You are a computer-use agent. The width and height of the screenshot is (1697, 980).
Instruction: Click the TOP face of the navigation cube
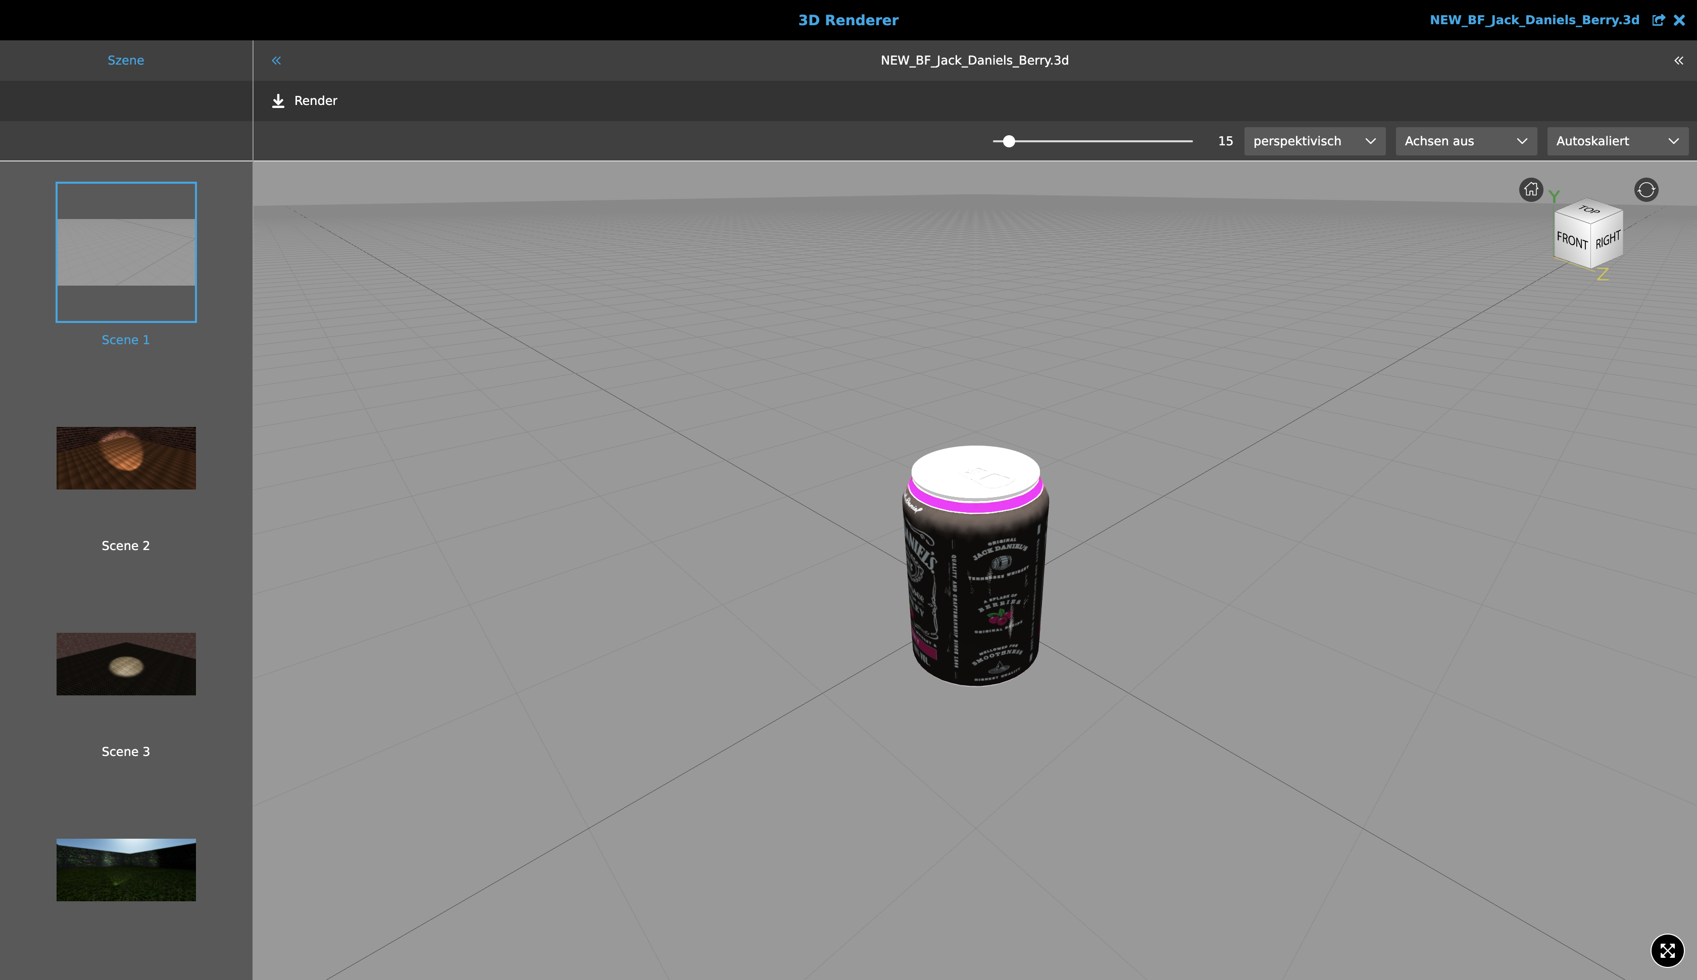click(x=1589, y=210)
